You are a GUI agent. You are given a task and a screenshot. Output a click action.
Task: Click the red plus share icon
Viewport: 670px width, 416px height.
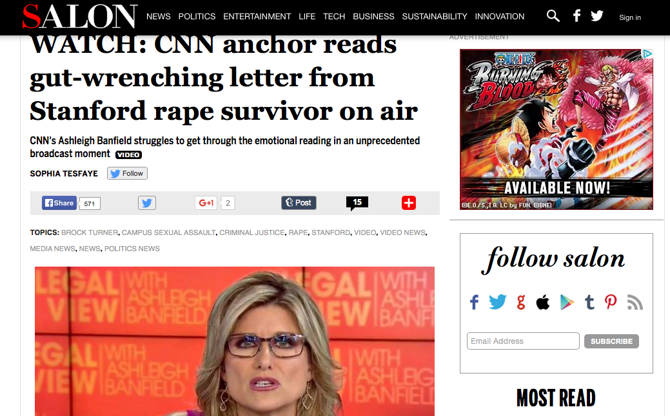tap(408, 203)
